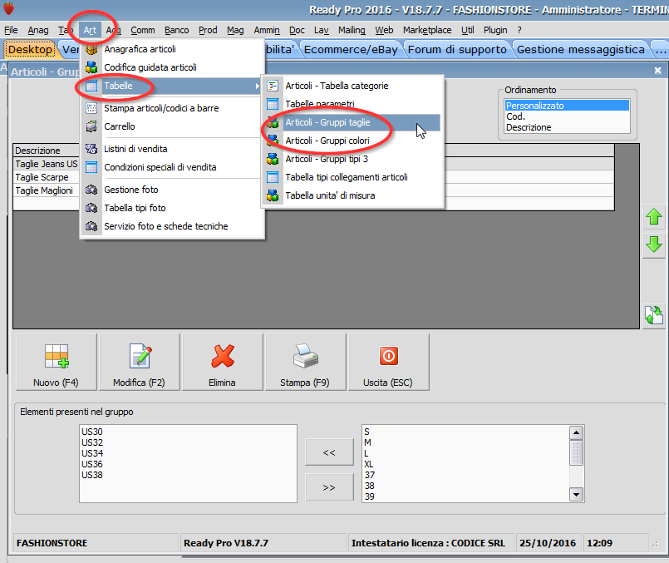Click the Servizio foto e schede tecniche icon

[x=91, y=226]
